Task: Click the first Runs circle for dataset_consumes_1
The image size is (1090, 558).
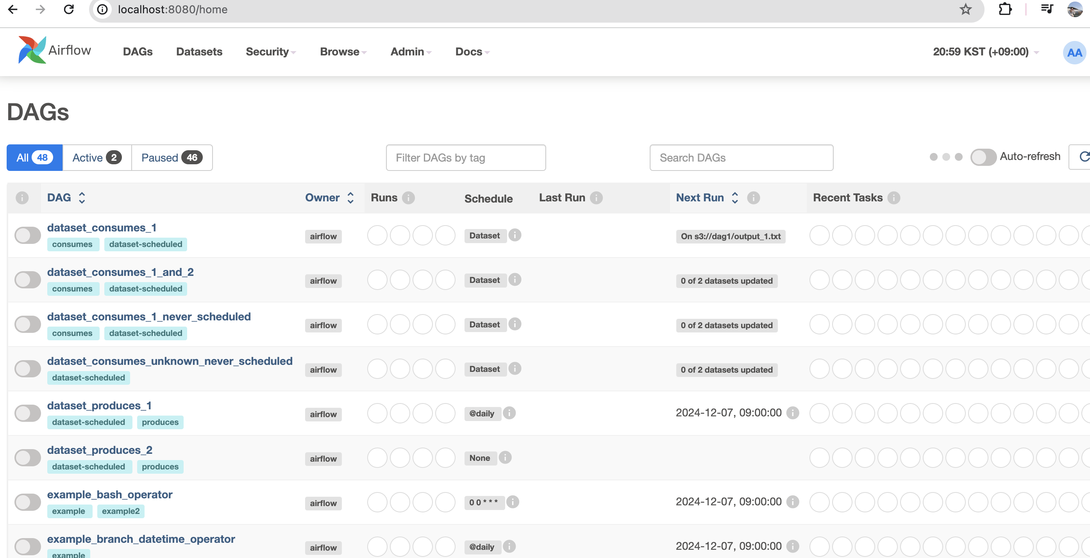Action: 377,235
